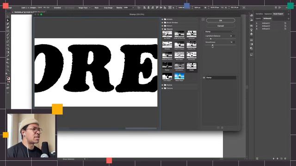Open the Stamp filter type dropdown
The width and height of the screenshot is (296, 166).
click(x=219, y=32)
